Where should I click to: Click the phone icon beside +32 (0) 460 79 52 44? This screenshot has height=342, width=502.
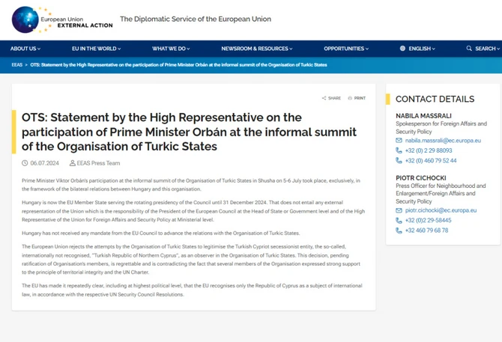(x=399, y=160)
